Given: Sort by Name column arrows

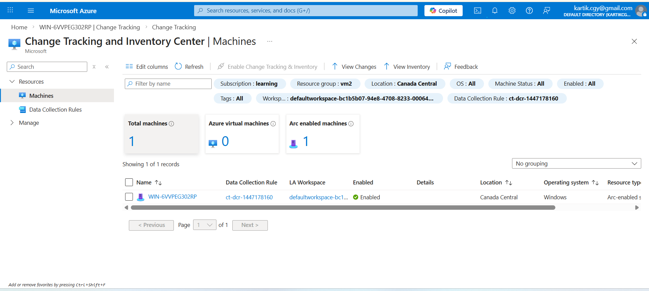Looking at the screenshot, I should coord(158,182).
